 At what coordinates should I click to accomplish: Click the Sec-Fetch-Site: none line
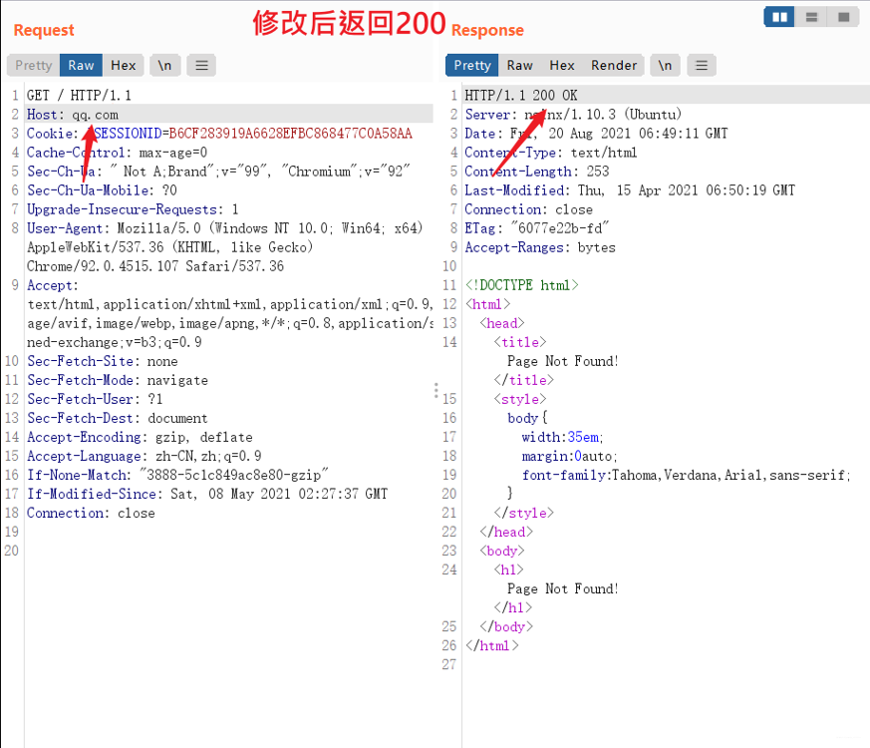tap(102, 361)
